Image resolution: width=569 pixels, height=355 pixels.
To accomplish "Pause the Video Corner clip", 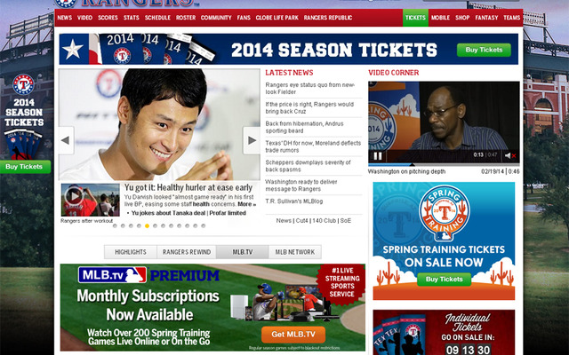I will pos(378,156).
